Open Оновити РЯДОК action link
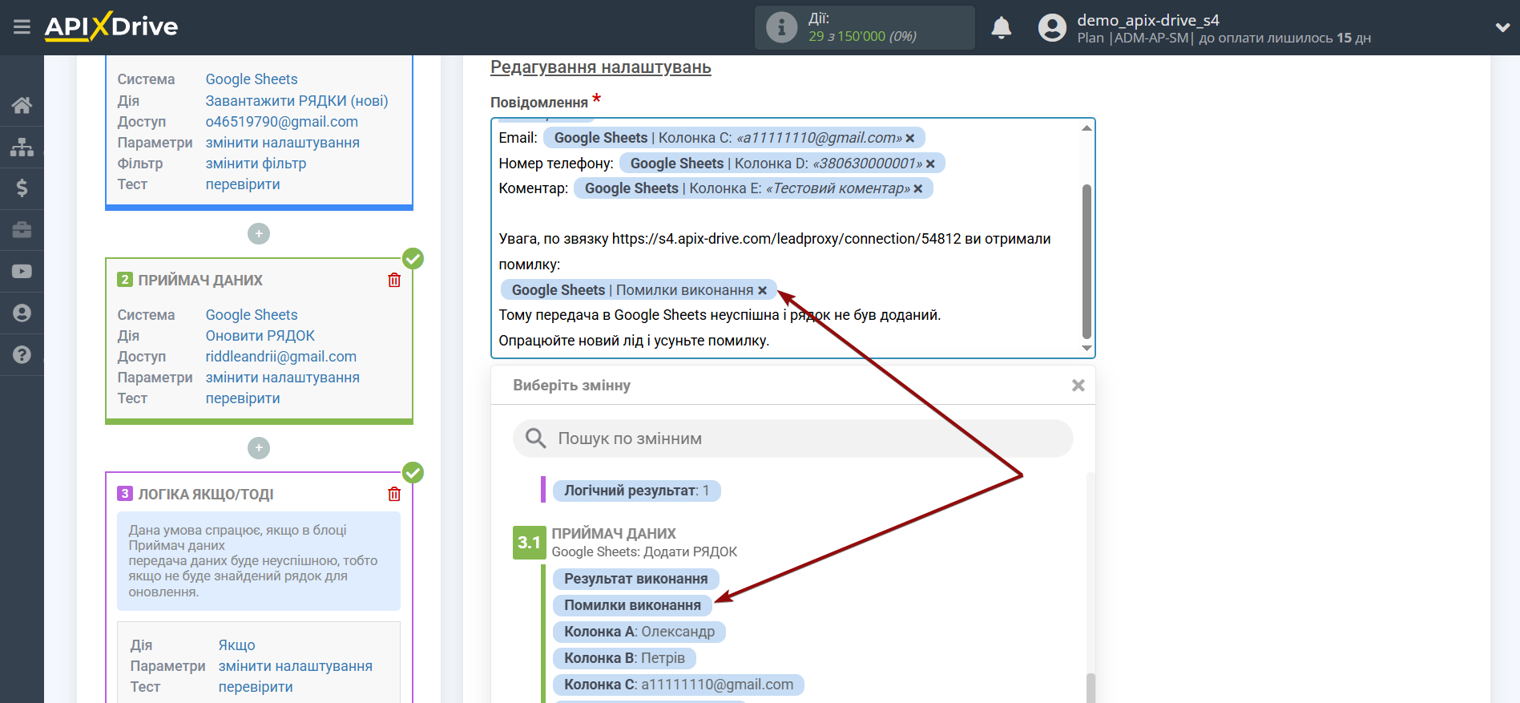This screenshot has height=703, width=1520. (260, 336)
